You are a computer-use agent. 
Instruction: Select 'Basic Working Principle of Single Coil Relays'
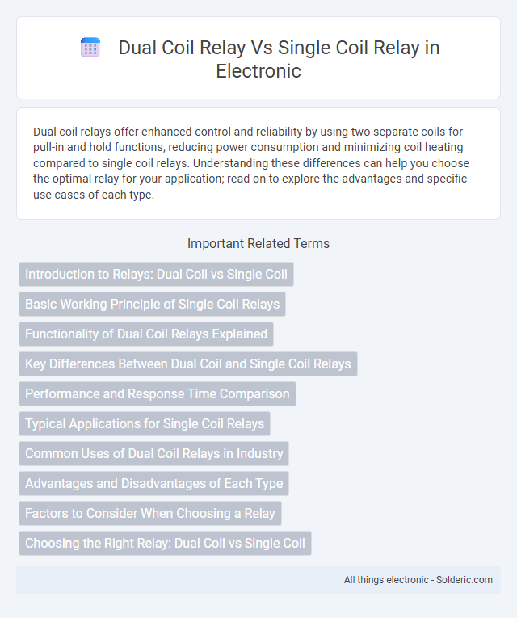click(152, 305)
